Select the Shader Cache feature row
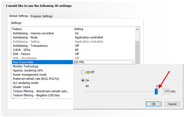Screen dimensions: 184x117 pyautogui.click(x=22, y=87)
